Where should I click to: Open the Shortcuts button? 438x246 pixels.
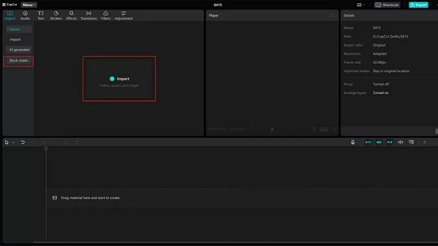(x=387, y=5)
